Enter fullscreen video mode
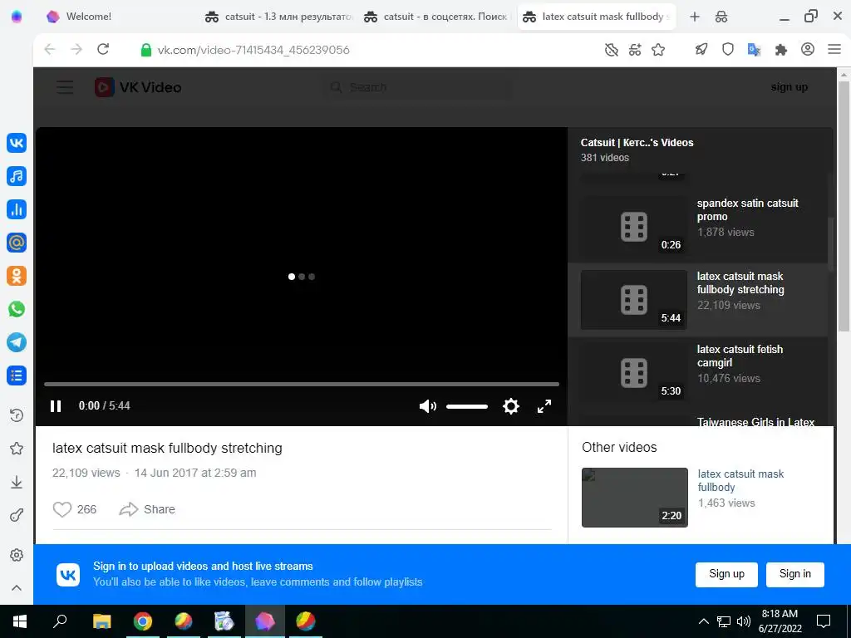 click(544, 405)
